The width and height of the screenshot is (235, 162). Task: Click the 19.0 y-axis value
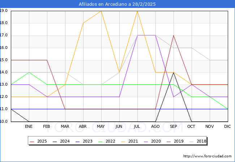point(4,10)
